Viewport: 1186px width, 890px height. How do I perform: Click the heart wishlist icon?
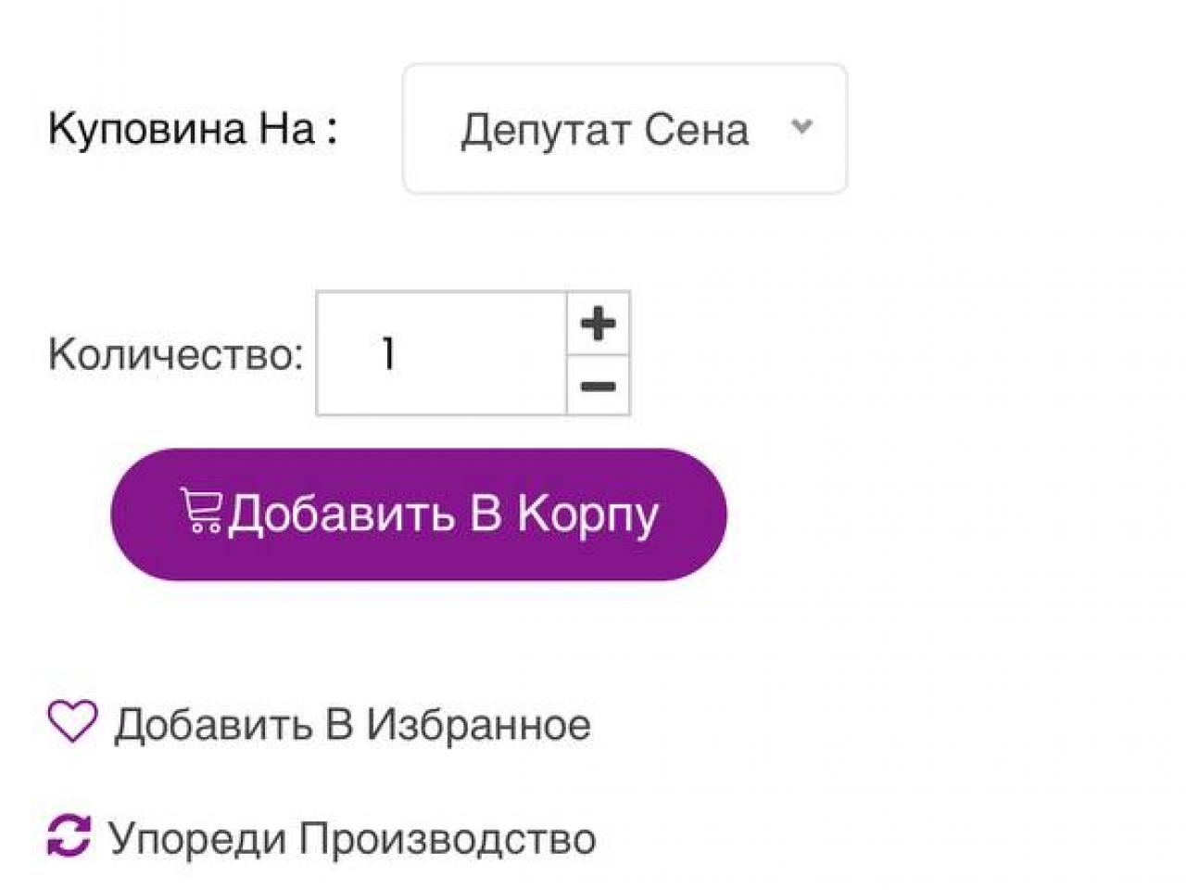(72, 722)
